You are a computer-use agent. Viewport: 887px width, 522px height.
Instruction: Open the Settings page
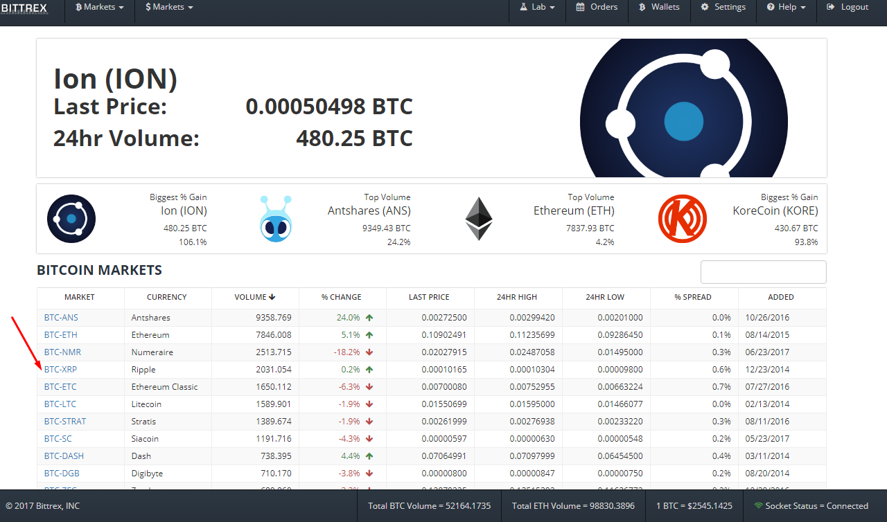tap(723, 7)
